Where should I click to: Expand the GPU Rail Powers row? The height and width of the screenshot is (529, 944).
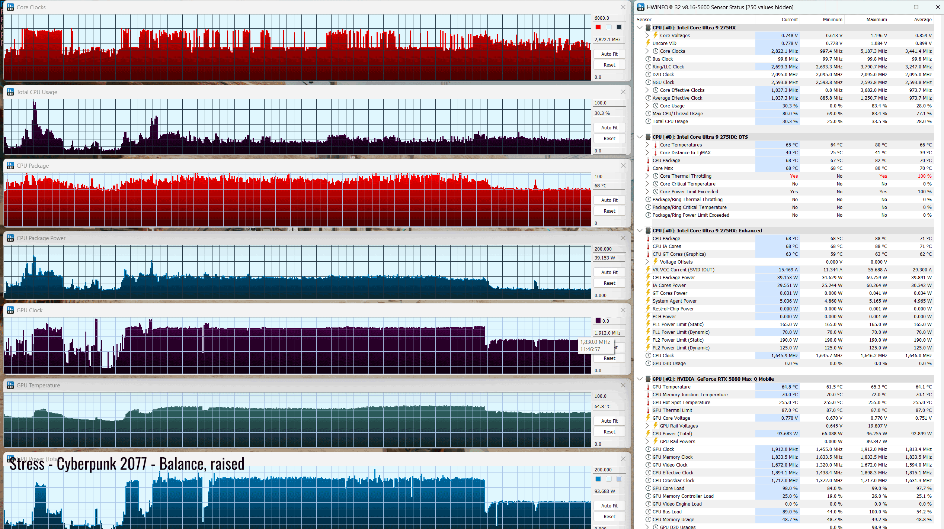(x=647, y=441)
